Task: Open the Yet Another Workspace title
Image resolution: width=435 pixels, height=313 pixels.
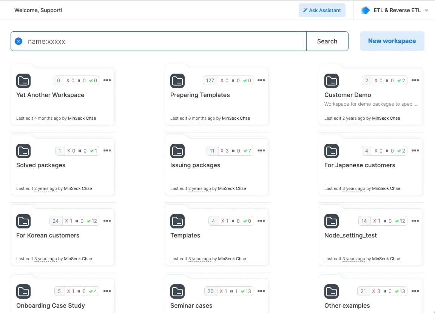Action: point(50,95)
